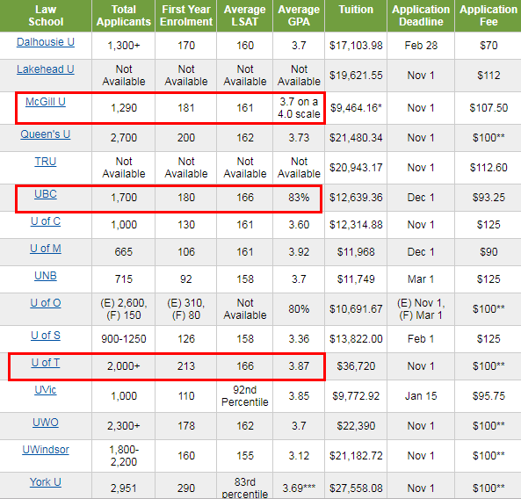Open the U of T link
Viewport: 521px width, 499px height.
[46, 363]
